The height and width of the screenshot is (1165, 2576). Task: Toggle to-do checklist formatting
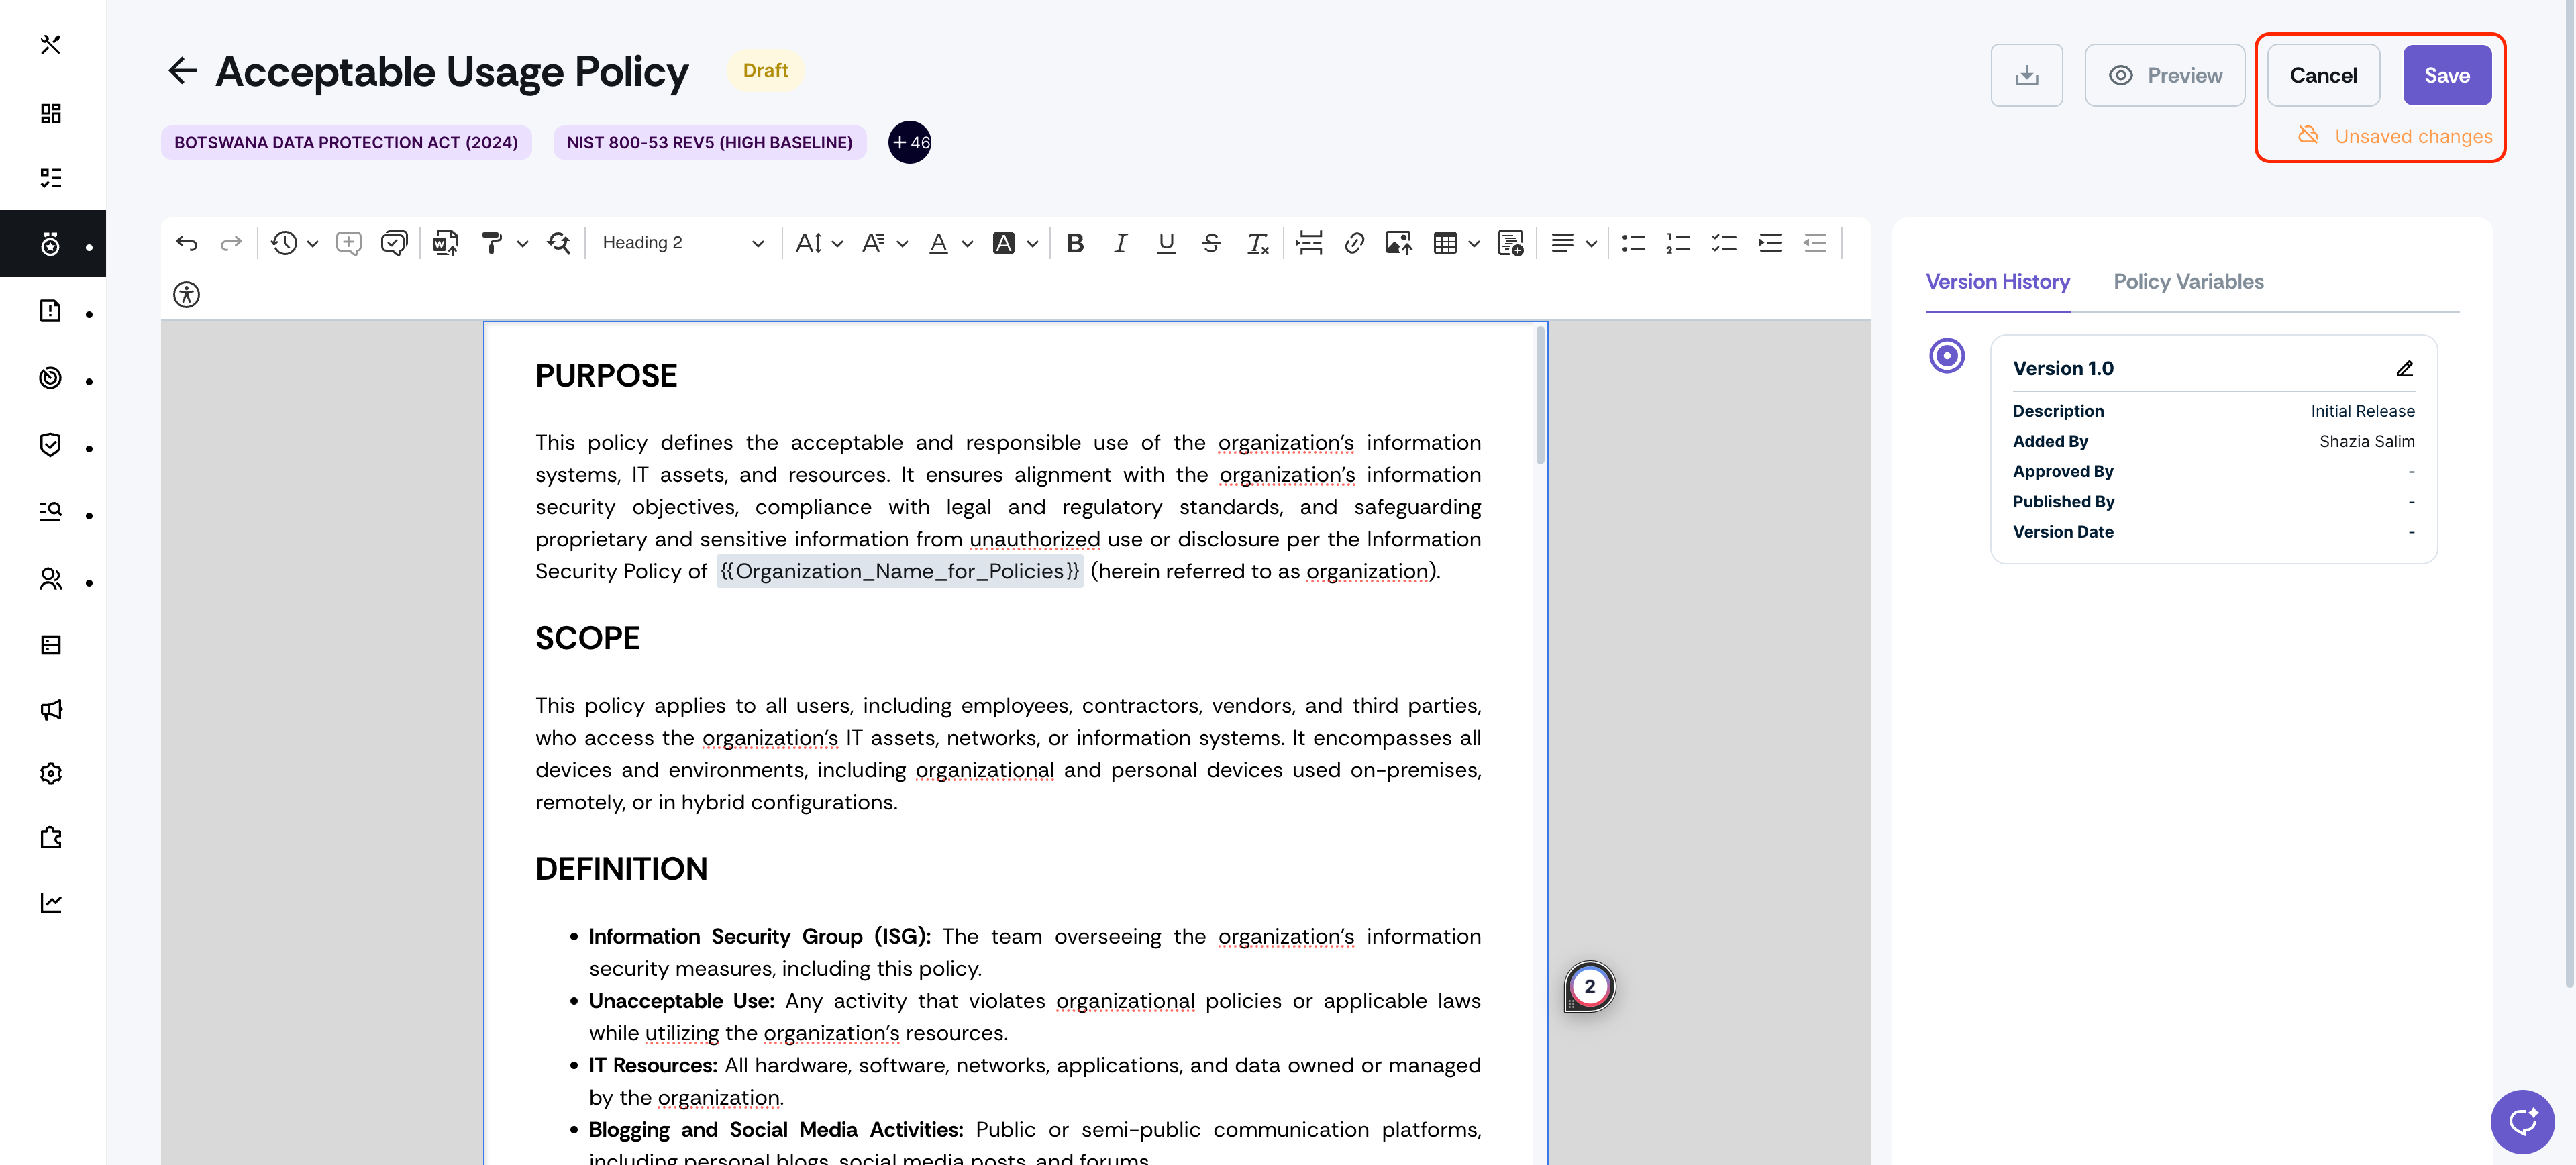pos(1724,243)
